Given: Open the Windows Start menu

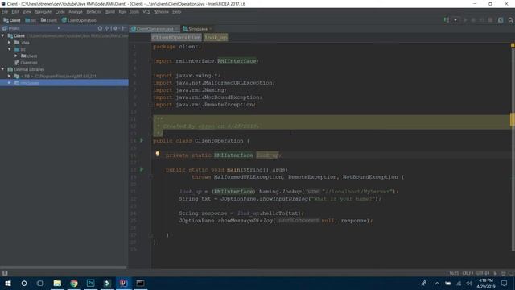Looking at the screenshot, I should pos(8,283).
